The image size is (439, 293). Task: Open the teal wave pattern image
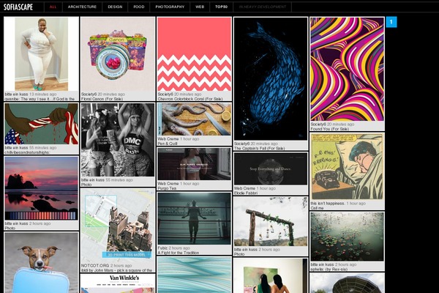[x=195, y=275]
